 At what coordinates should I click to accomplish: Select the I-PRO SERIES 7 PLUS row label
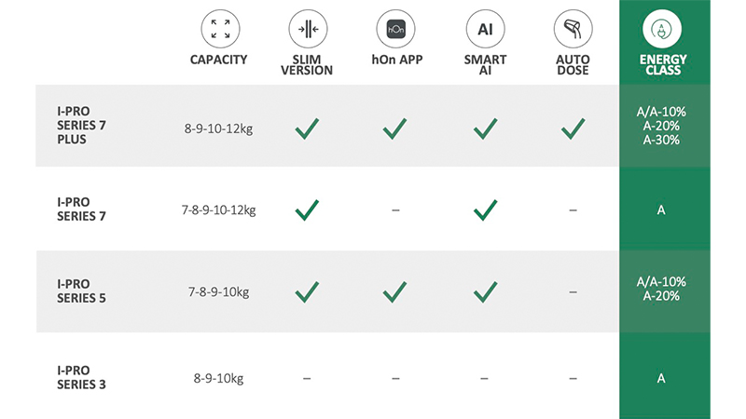79,123
